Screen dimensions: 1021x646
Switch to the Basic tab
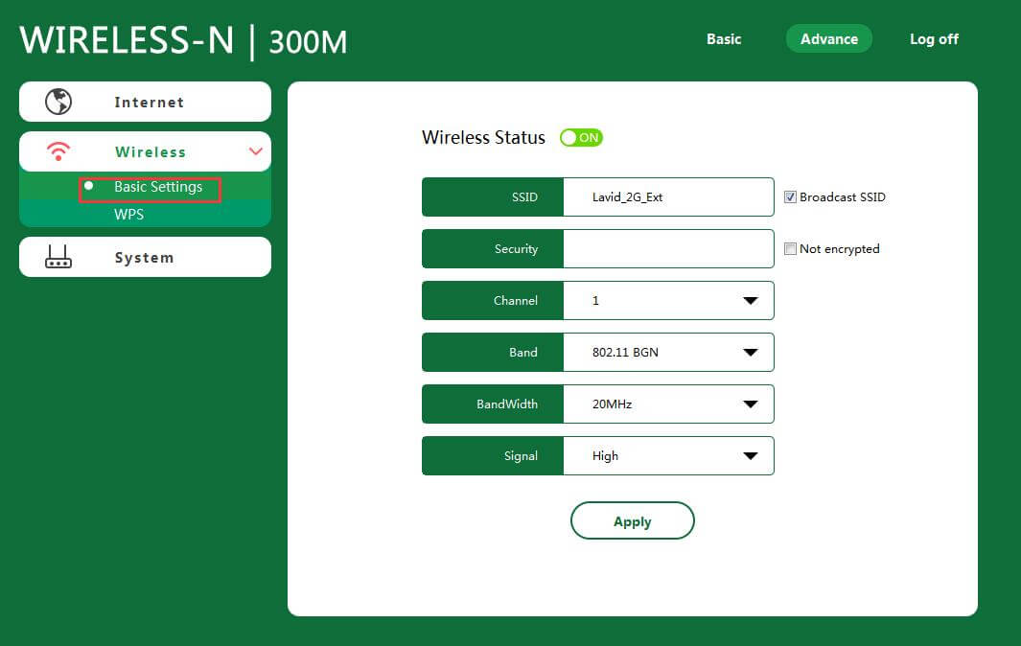point(724,39)
